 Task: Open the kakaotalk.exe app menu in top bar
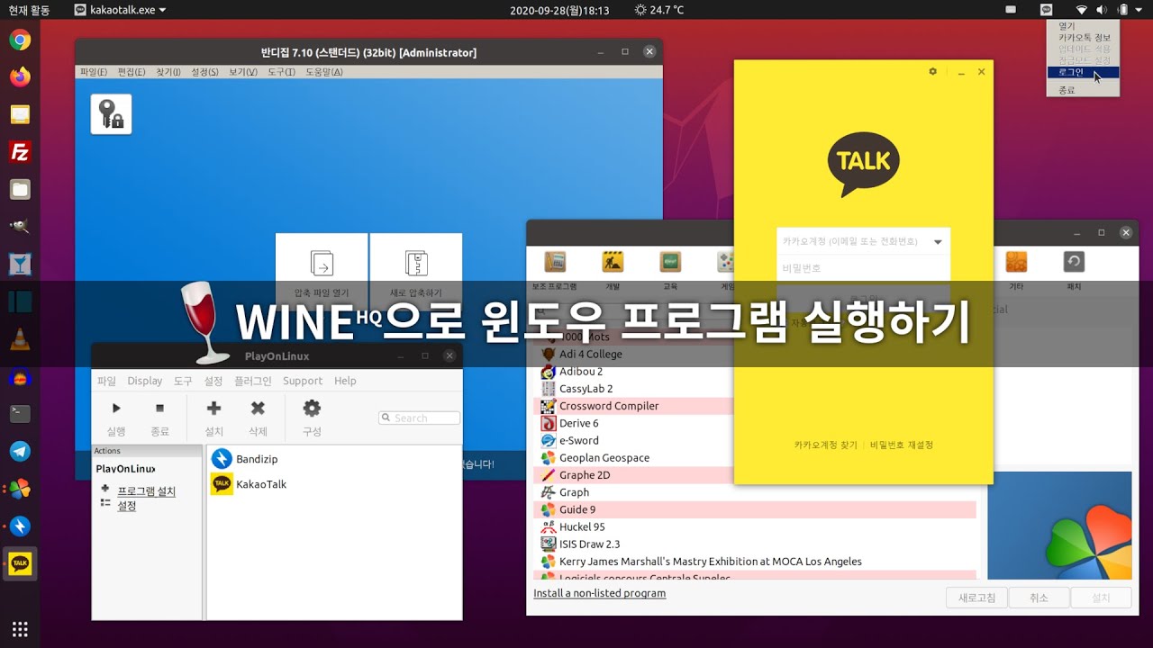[x=121, y=10]
